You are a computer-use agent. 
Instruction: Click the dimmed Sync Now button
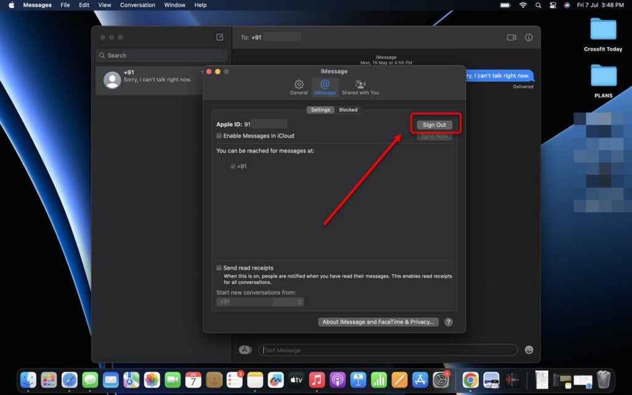coord(434,136)
